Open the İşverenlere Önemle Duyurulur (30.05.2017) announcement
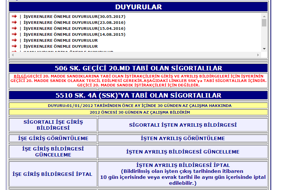 tap(74, 16)
